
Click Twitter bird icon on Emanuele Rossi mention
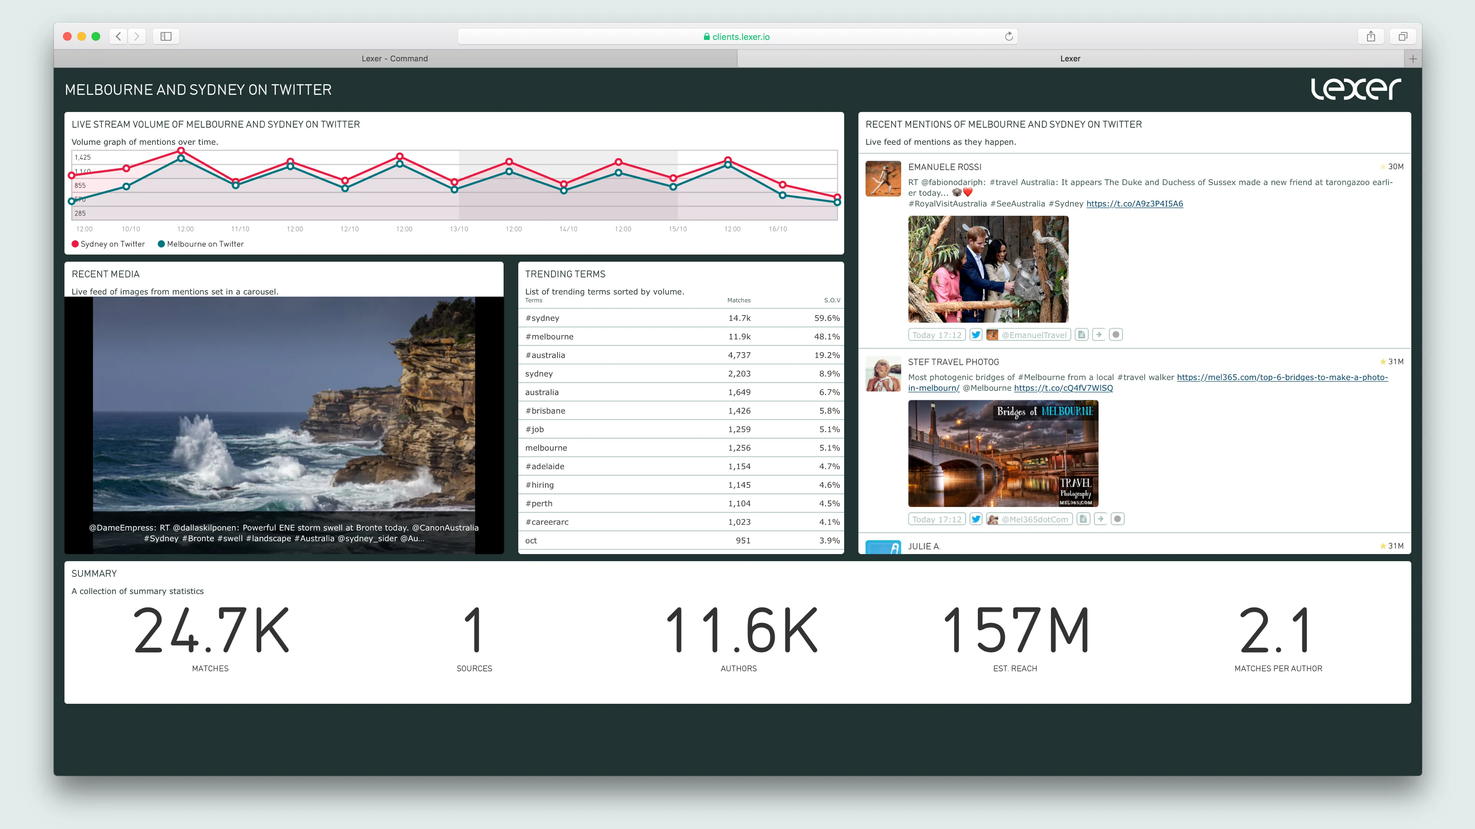[976, 335]
